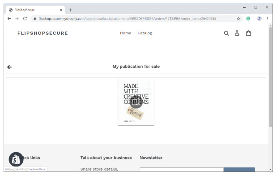Viewport: 276px width, 175px height.
Task: Minimize the browser window
Action: [244, 8]
